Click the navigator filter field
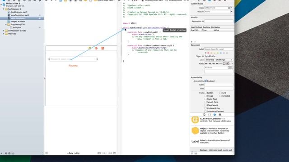The width and height of the screenshot is (289, 162). click(x=27, y=153)
